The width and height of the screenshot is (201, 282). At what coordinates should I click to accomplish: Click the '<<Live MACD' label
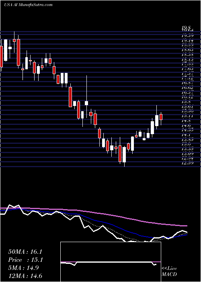[169, 272]
